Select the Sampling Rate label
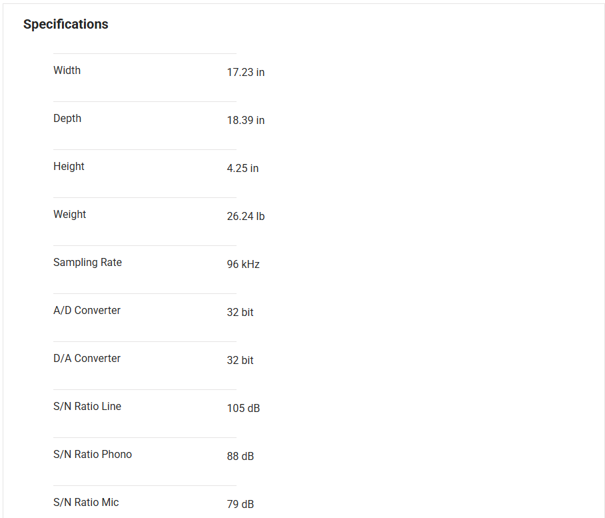This screenshot has height=518, width=605. click(87, 262)
